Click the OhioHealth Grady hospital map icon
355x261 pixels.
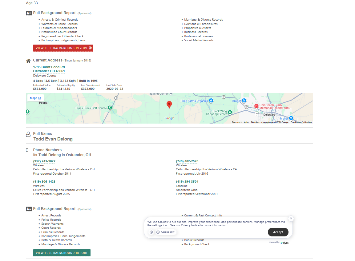[x=256, y=106]
